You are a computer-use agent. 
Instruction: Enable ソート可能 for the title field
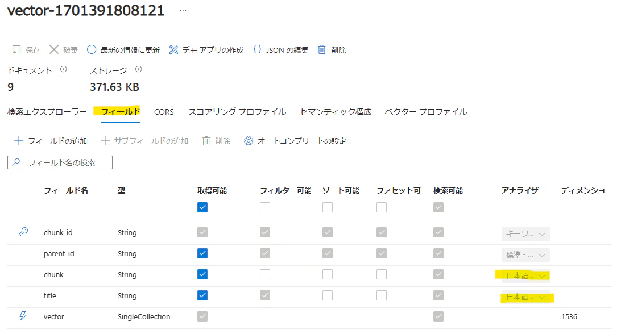coord(328,295)
